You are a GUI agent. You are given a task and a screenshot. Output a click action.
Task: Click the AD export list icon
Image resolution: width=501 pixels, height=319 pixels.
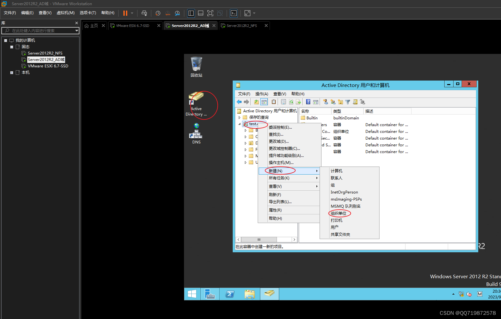(x=298, y=102)
